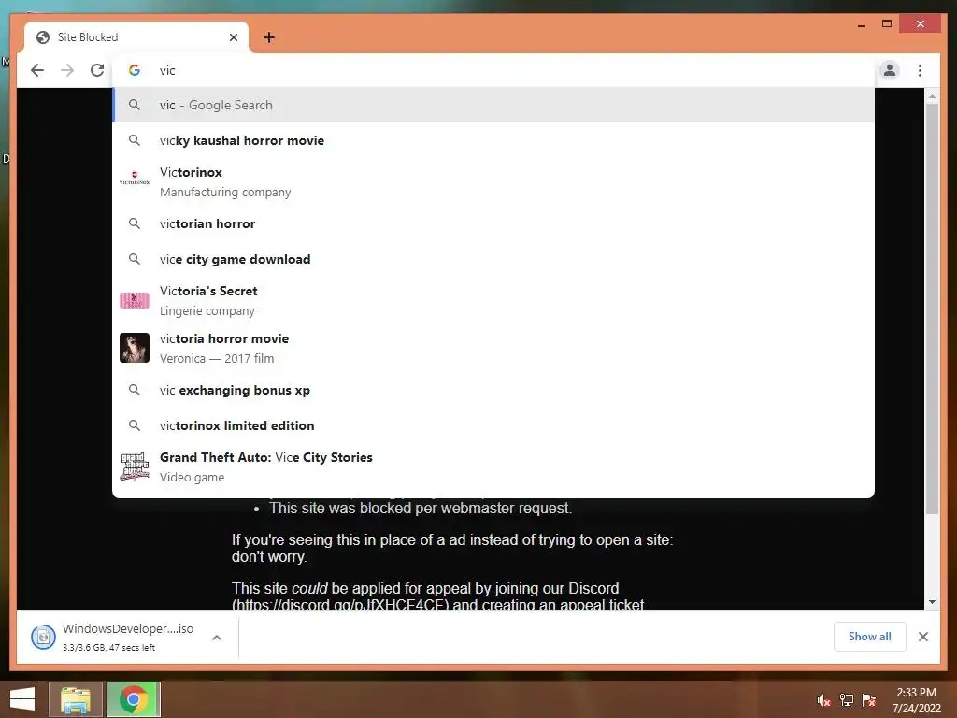
Task: Click search icon beside 'victorian horror'
Action: click(135, 223)
